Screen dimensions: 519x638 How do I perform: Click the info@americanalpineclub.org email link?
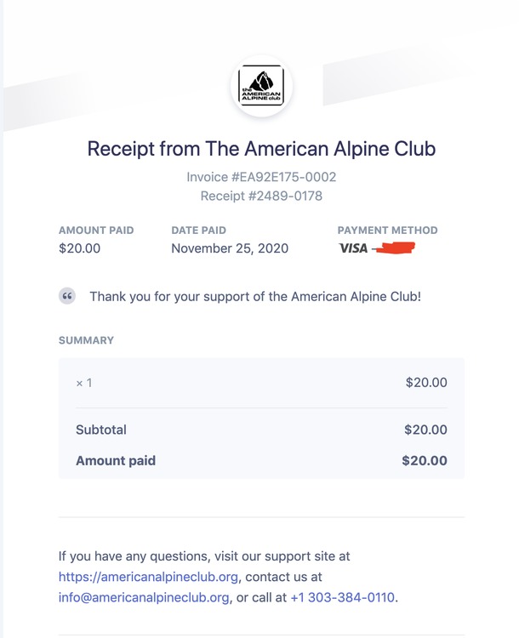tap(144, 597)
